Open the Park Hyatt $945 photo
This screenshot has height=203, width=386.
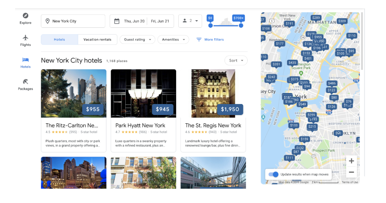point(143,93)
